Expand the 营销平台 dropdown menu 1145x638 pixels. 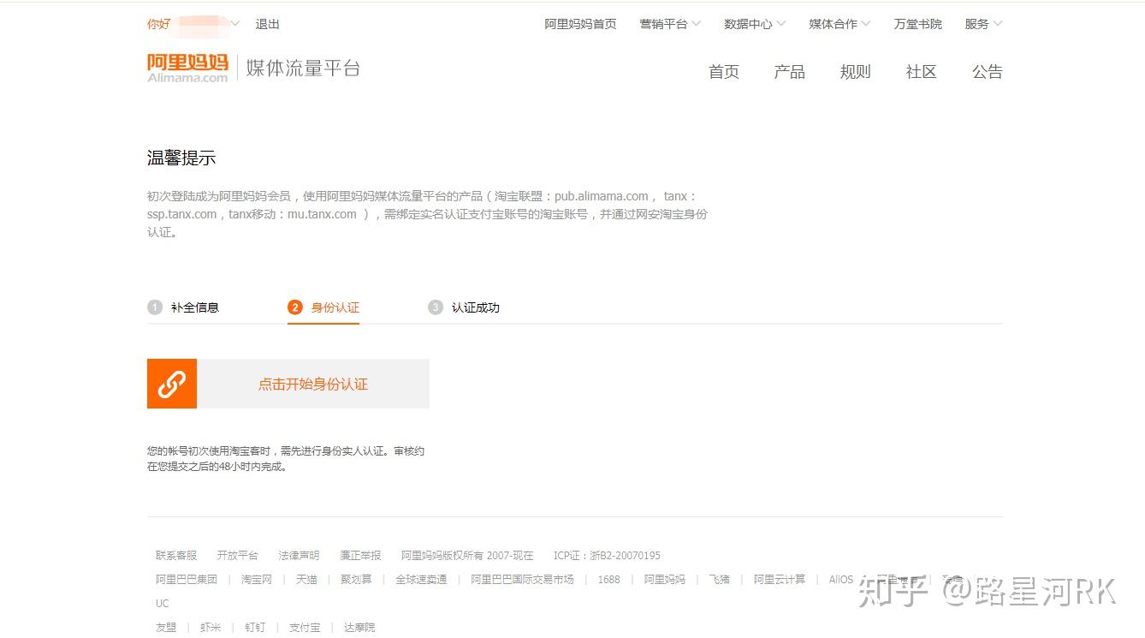point(670,24)
